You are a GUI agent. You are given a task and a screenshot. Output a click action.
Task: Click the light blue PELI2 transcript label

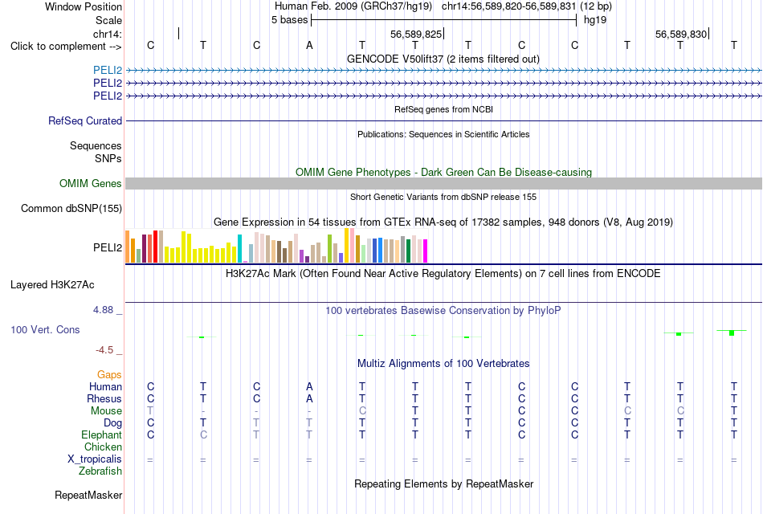point(108,71)
